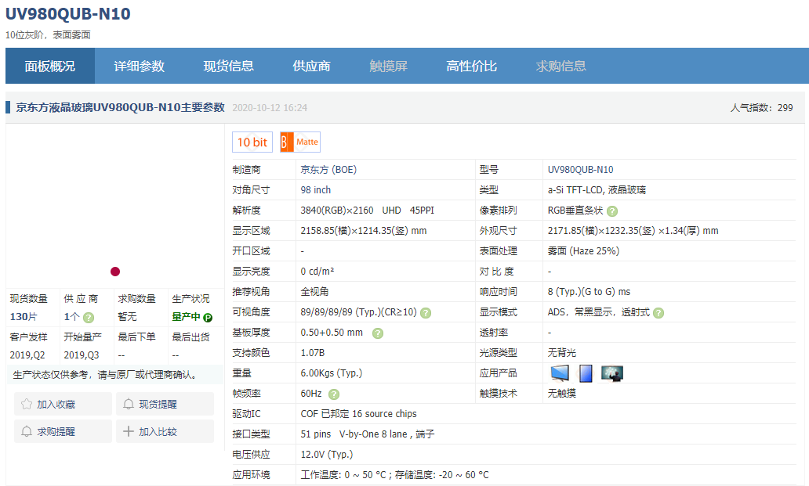Click the help icon beside supplier count 1个
This screenshot has width=809, height=486.
(x=89, y=318)
